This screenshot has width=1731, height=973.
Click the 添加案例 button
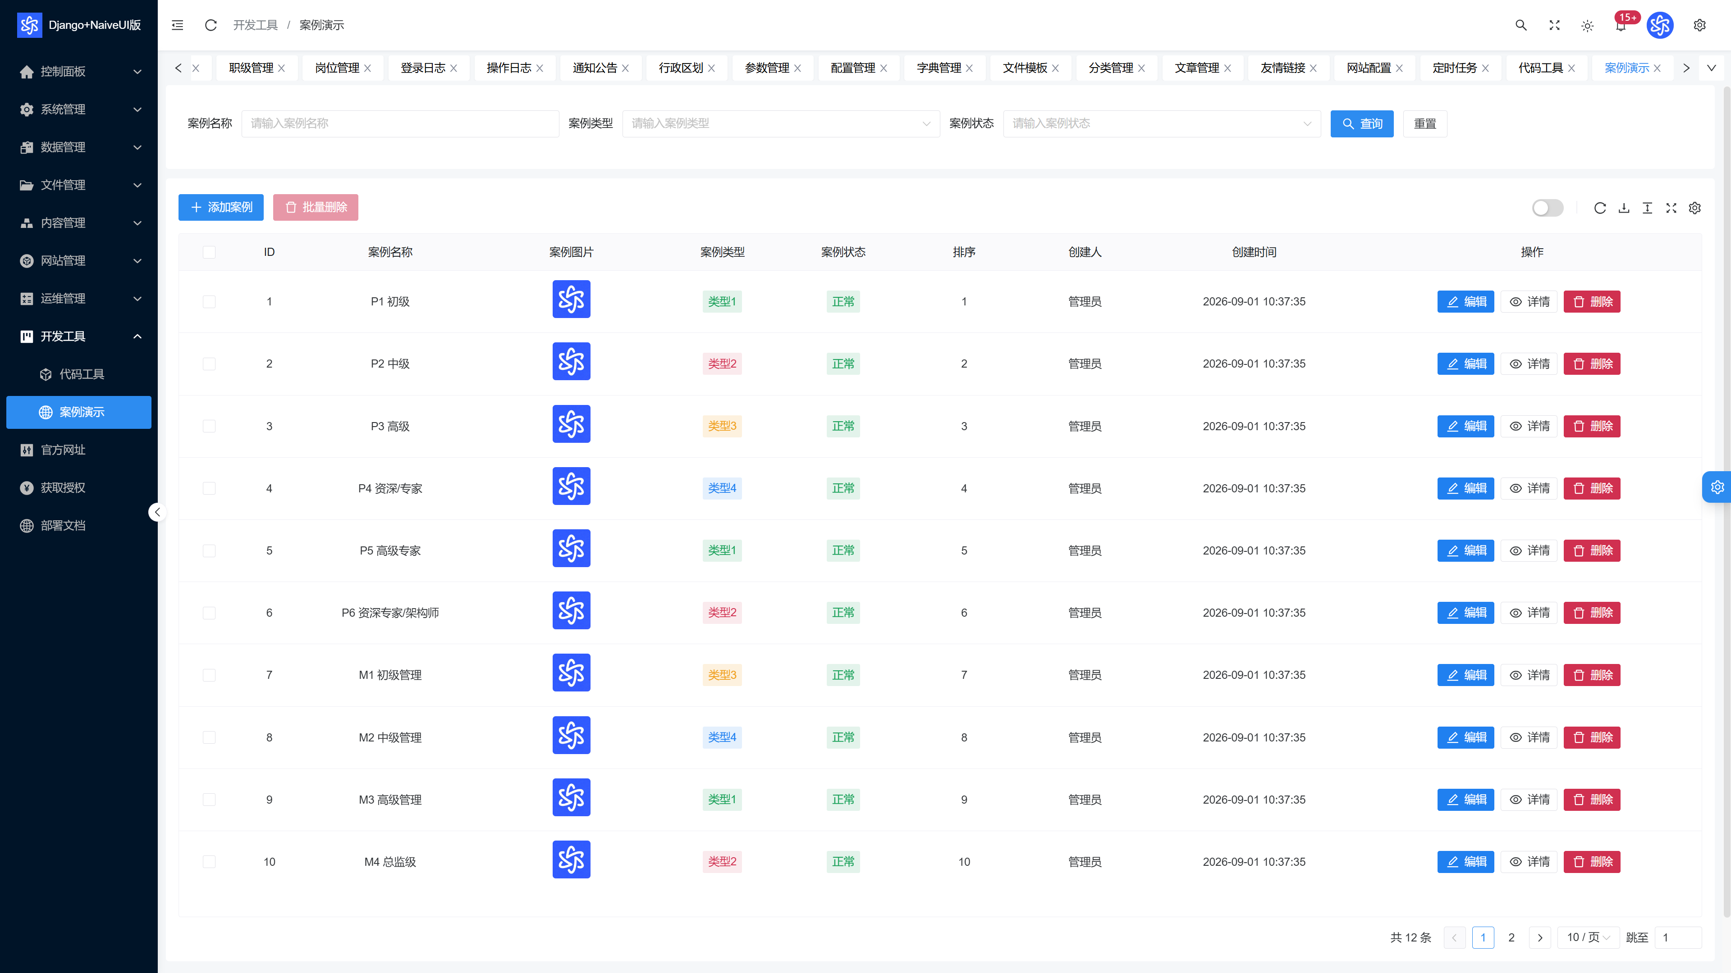tap(221, 208)
